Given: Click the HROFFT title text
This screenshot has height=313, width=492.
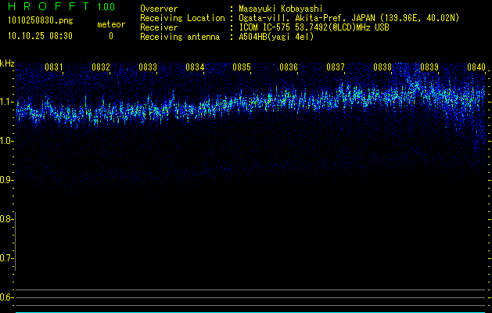Looking at the screenshot, I should click(x=47, y=7).
